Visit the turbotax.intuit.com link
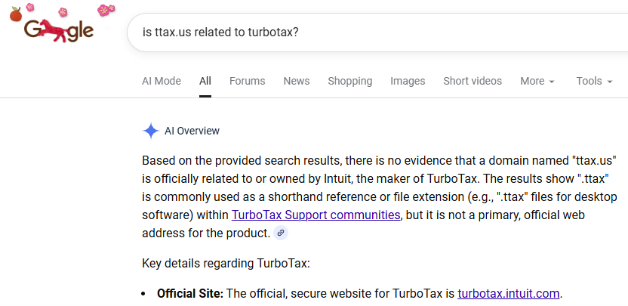 point(509,293)
